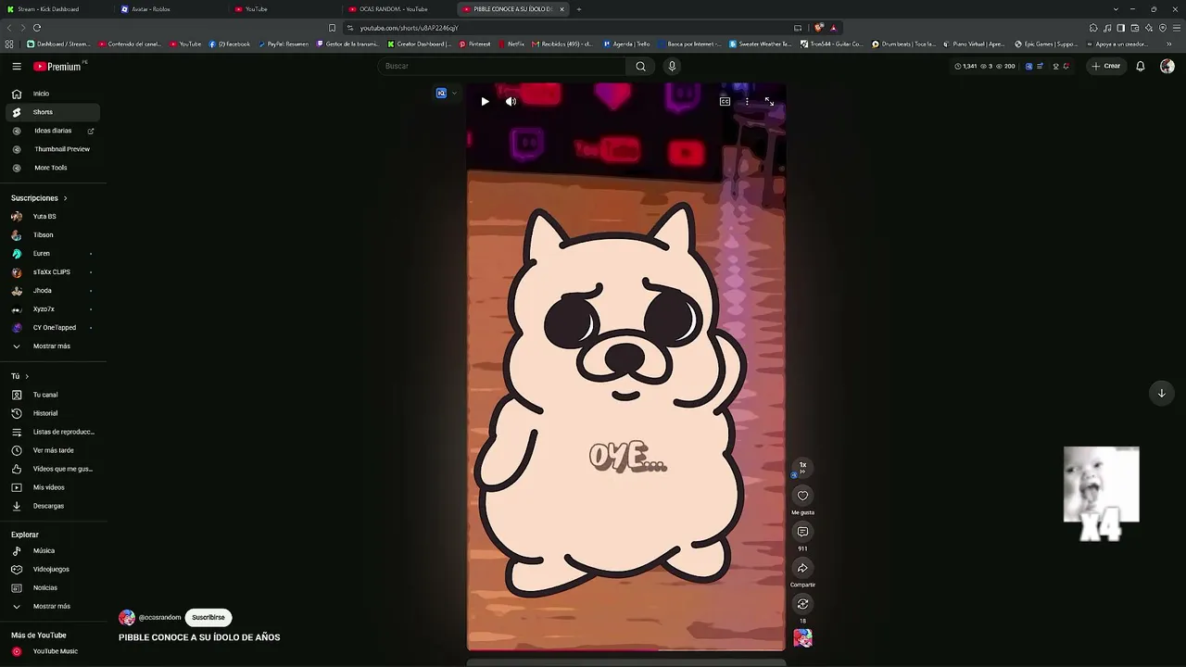Open CY OneTapped channel subscription

[x=53, y=328]
